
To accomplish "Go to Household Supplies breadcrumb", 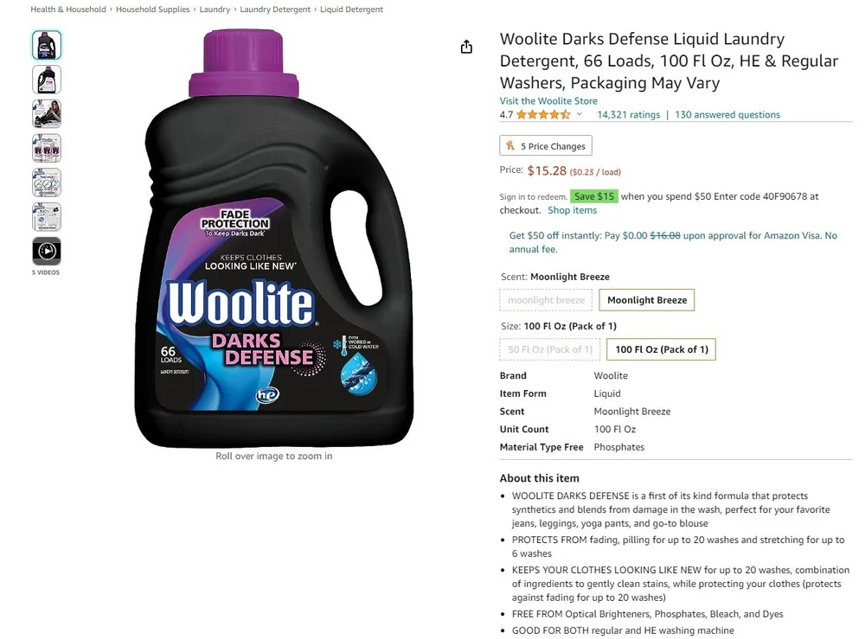I will 153,10.
